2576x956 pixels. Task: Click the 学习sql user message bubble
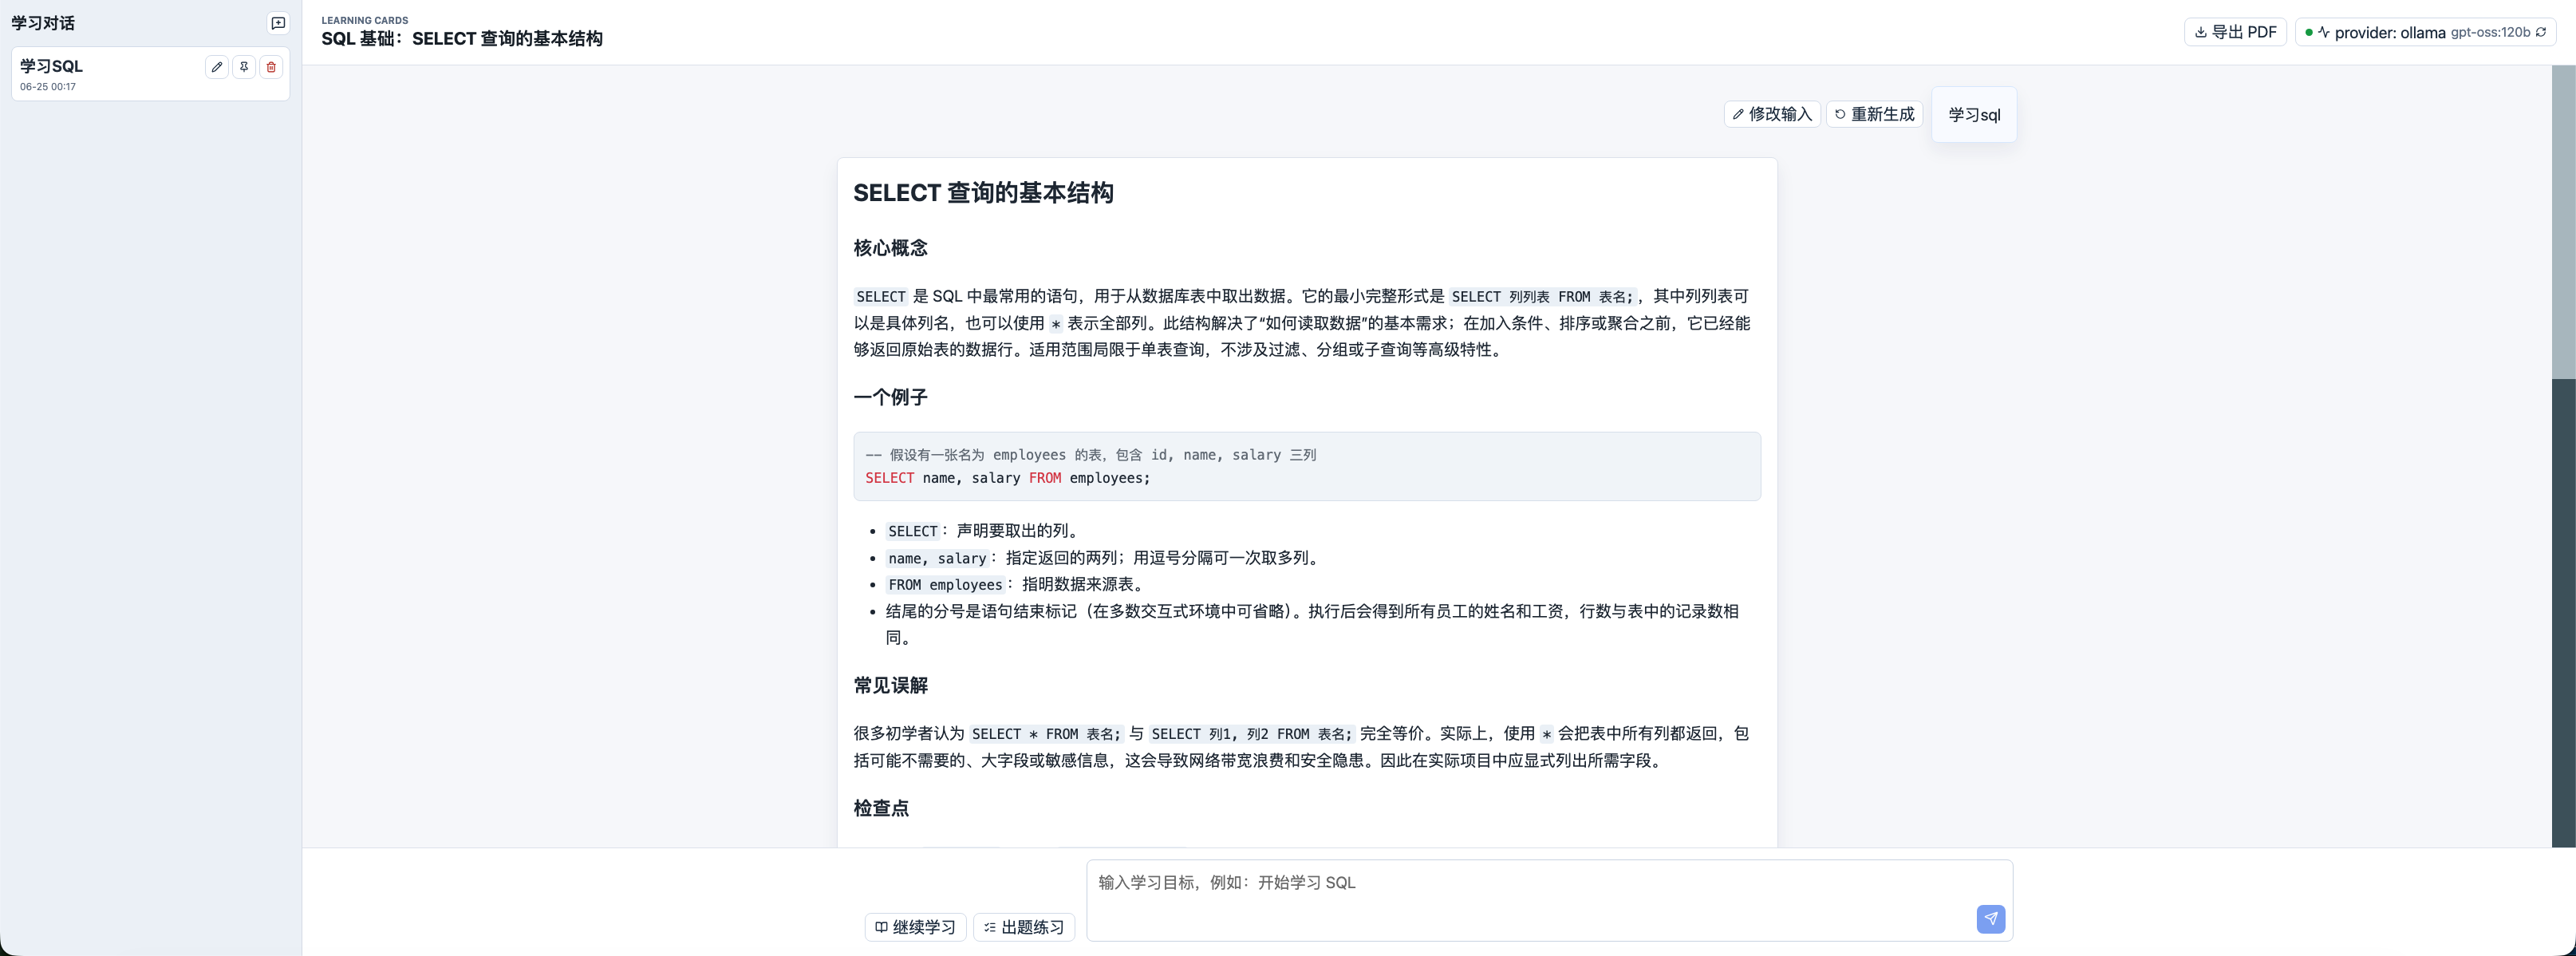tap(1973, 114)
